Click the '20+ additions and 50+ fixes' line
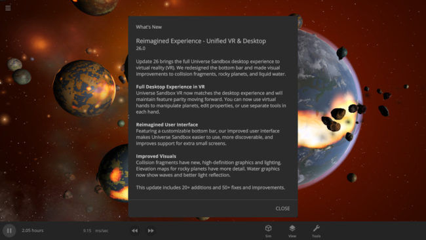The height and width of the screenshot is (240, 426). tap(210, 188)
